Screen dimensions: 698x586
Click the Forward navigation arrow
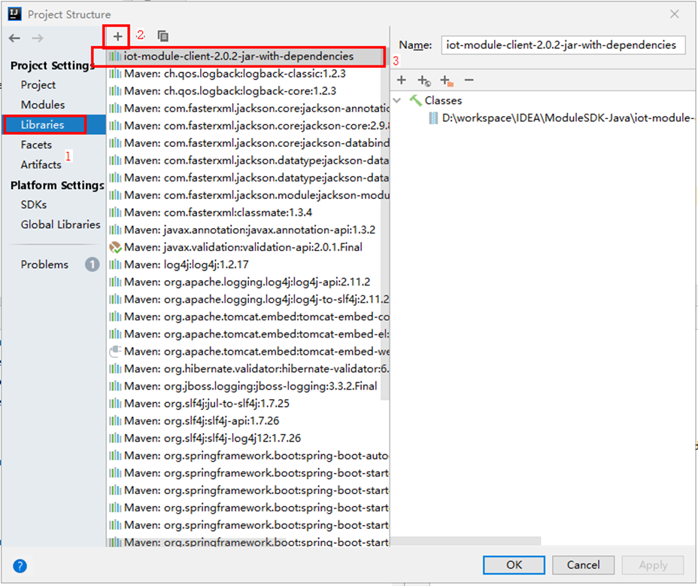pyautogui.click(x=38, y=38)
